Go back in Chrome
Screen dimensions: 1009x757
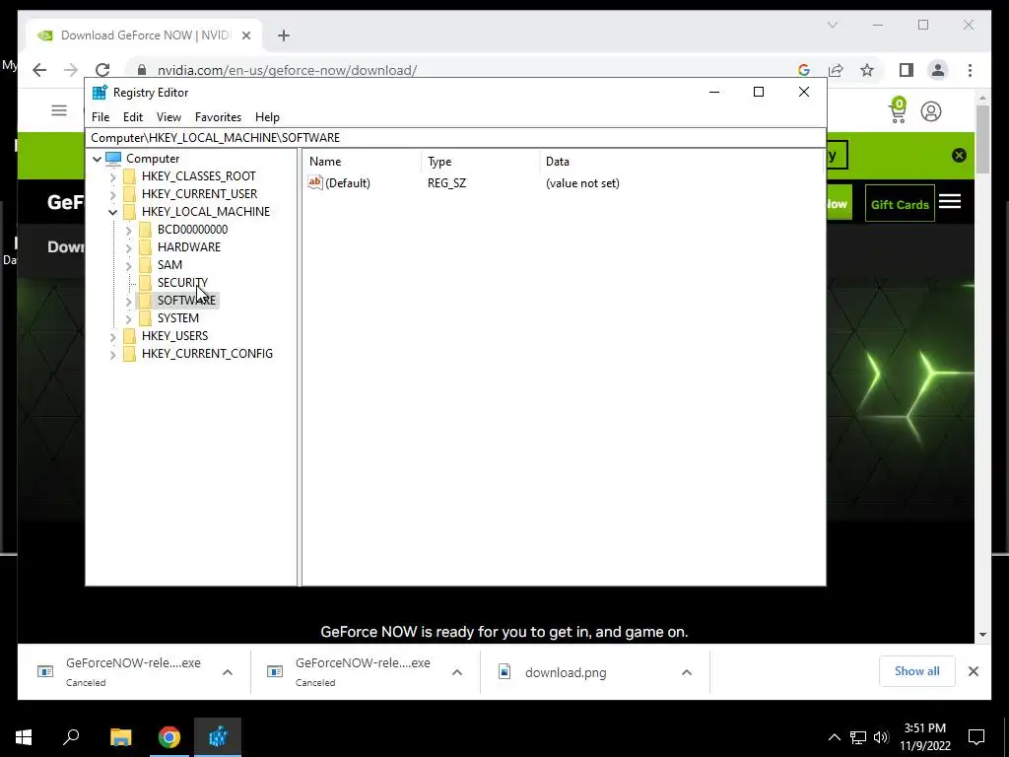(39, 70)
